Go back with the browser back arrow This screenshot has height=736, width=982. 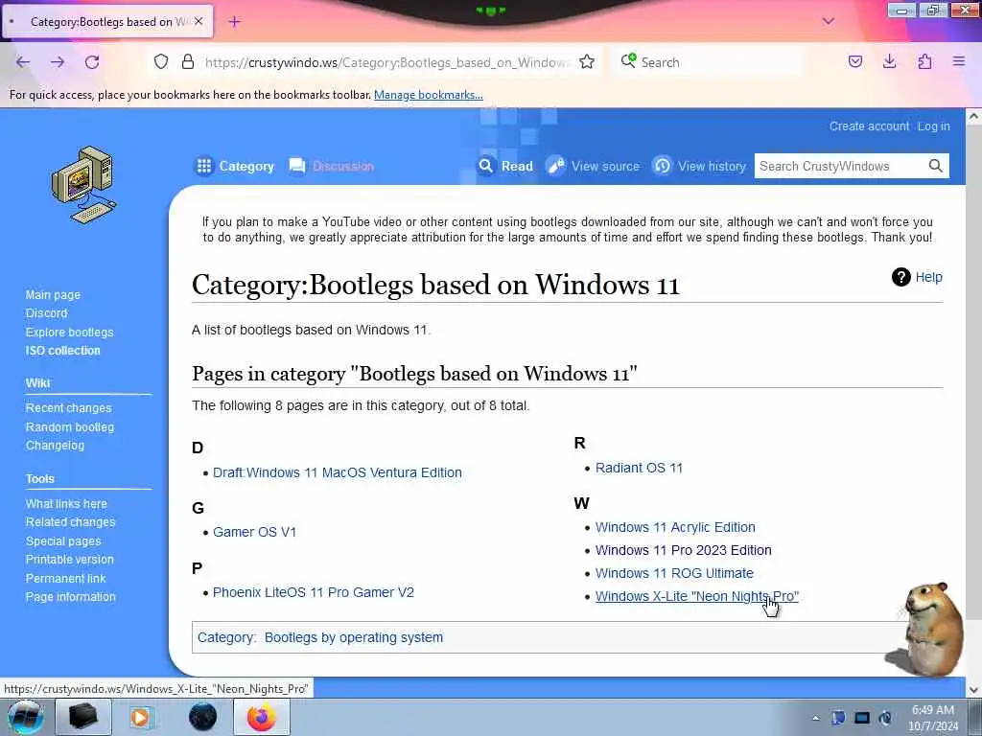(23, 62)
